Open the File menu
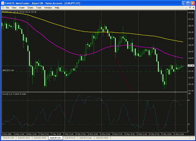 pos(8,8)
